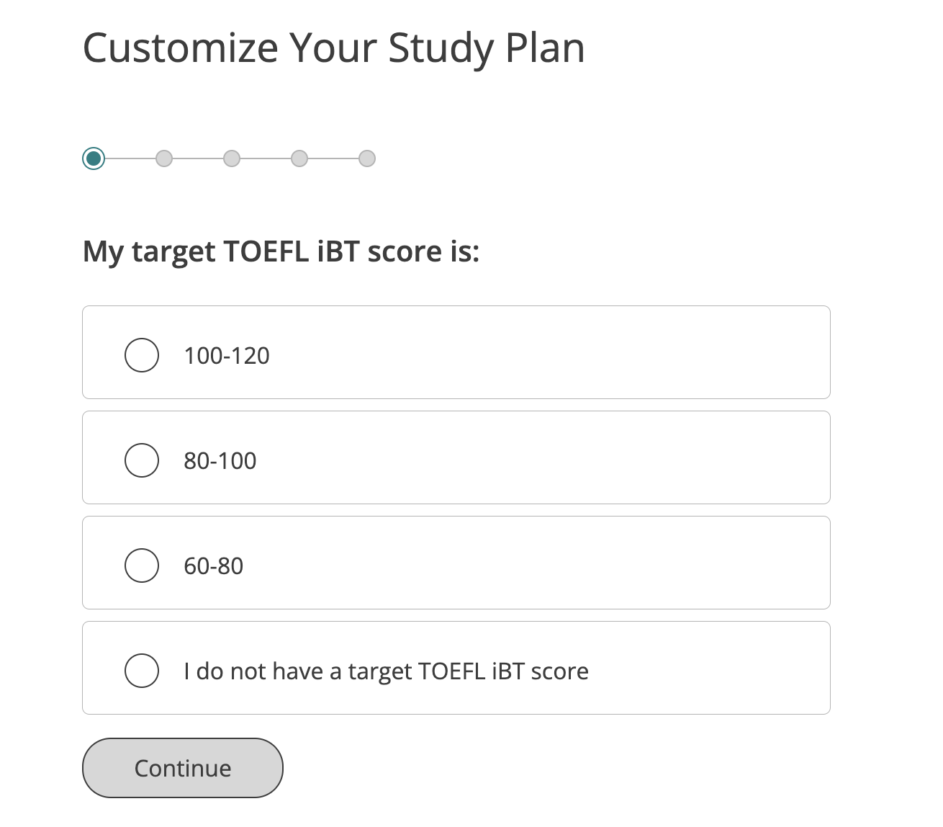Select the 60-80 radio button circle

(x=142, y=566)
